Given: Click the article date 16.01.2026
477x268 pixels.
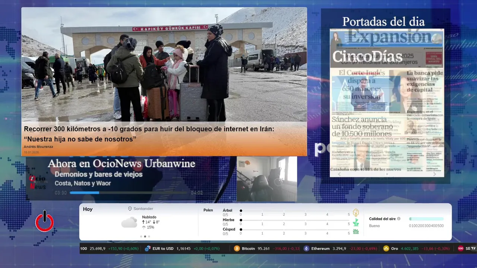Looking at the screenshot, I should point(31,152).
